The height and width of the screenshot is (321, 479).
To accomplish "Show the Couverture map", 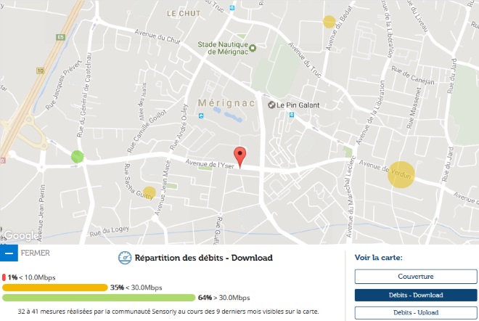I will [416, 277].
